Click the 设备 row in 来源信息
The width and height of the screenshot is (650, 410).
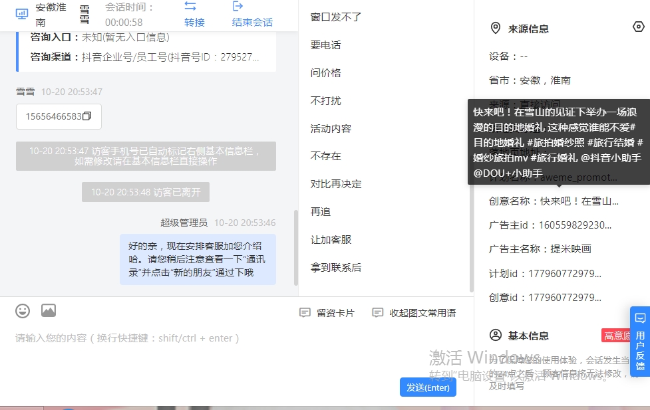(508, 56)
